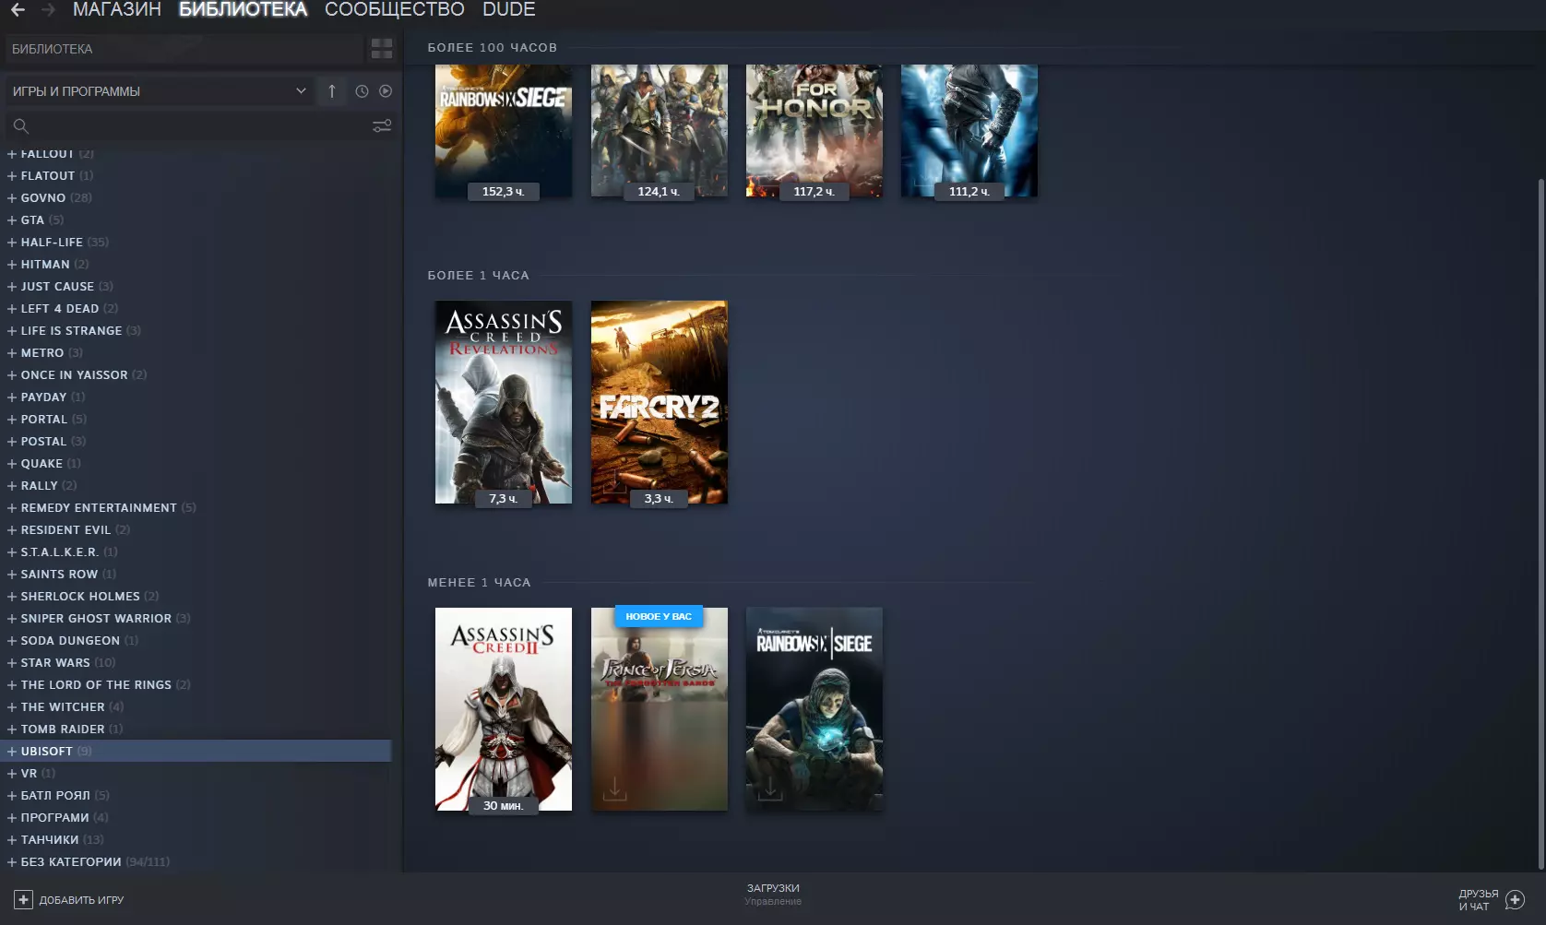Select SHERLOCK HOLMES collection row
This screenshot has height=925, width=1546.
click(196, 596)
